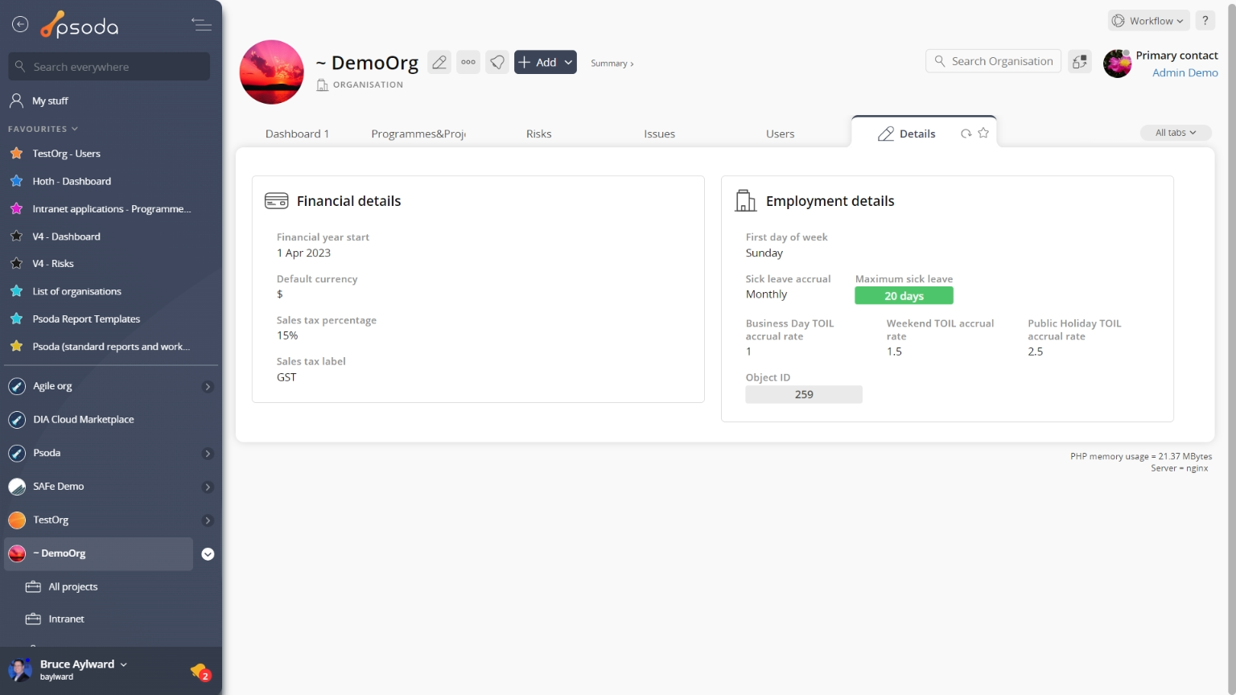Image resolution: width=1236 pixels, height=695 pixels.
Task: Open notifications icon with badge 2
Action: click(x=200, y=672)
